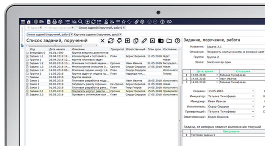Image resolution: width=265 pixels, height=146 pixels.
Task: Click the document preview icon in top toolbar
Action: coord(49,22)
